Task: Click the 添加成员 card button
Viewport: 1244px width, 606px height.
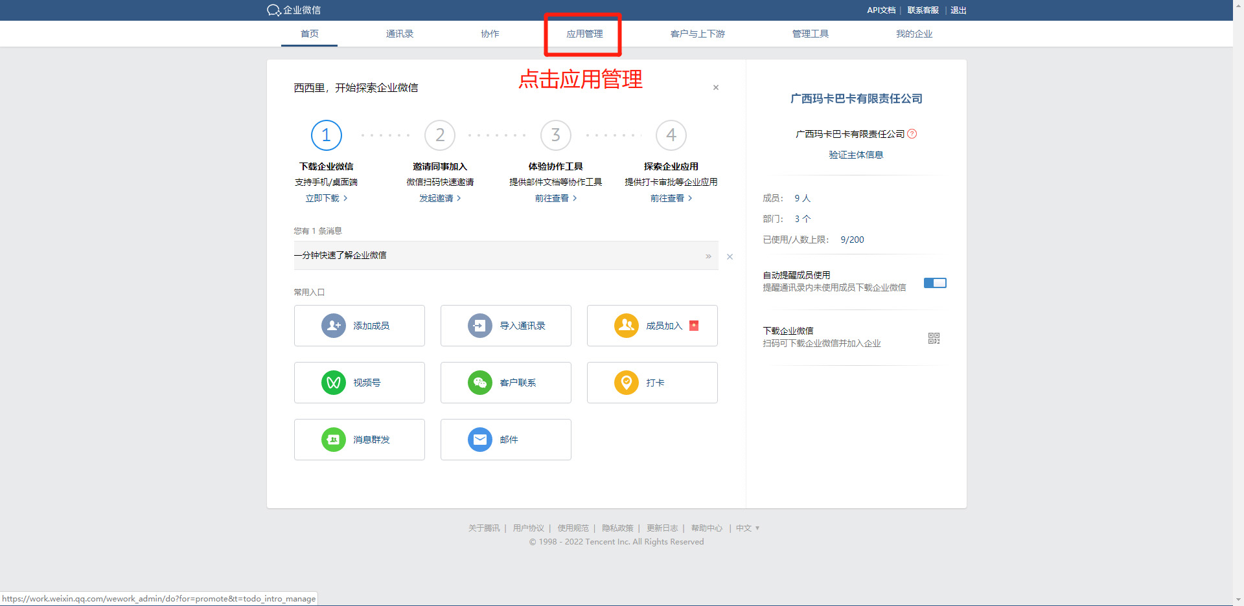Action: (360, 326)
